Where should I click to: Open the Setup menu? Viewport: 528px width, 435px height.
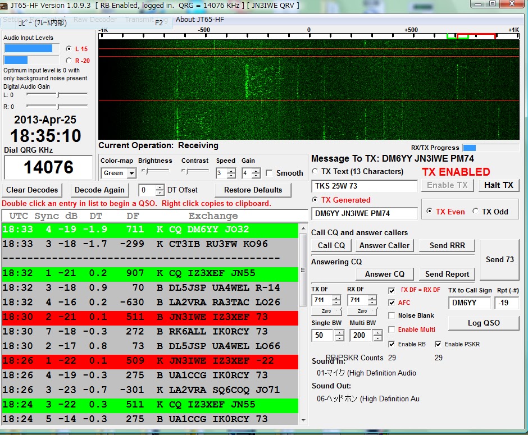pyautogui.click(x=12, y=20)
